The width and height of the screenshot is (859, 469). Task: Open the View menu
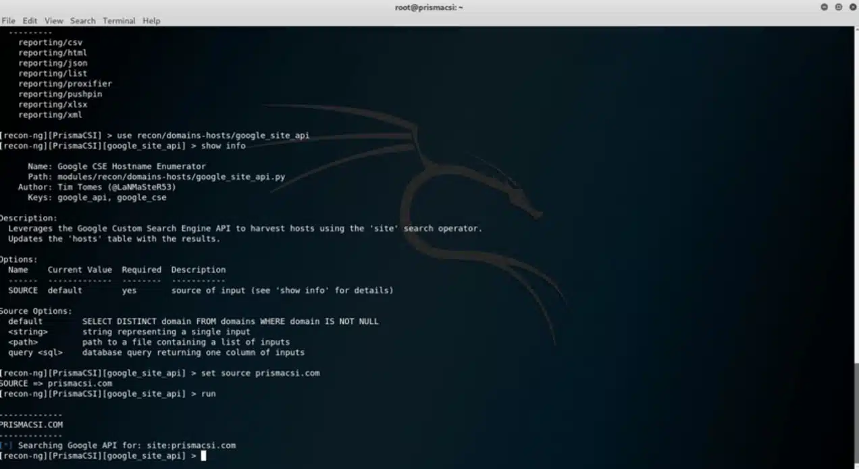[53, 20]
